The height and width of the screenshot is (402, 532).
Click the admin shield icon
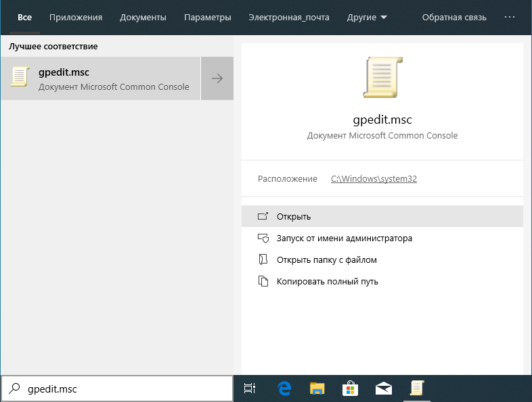(x=263, y=238)
